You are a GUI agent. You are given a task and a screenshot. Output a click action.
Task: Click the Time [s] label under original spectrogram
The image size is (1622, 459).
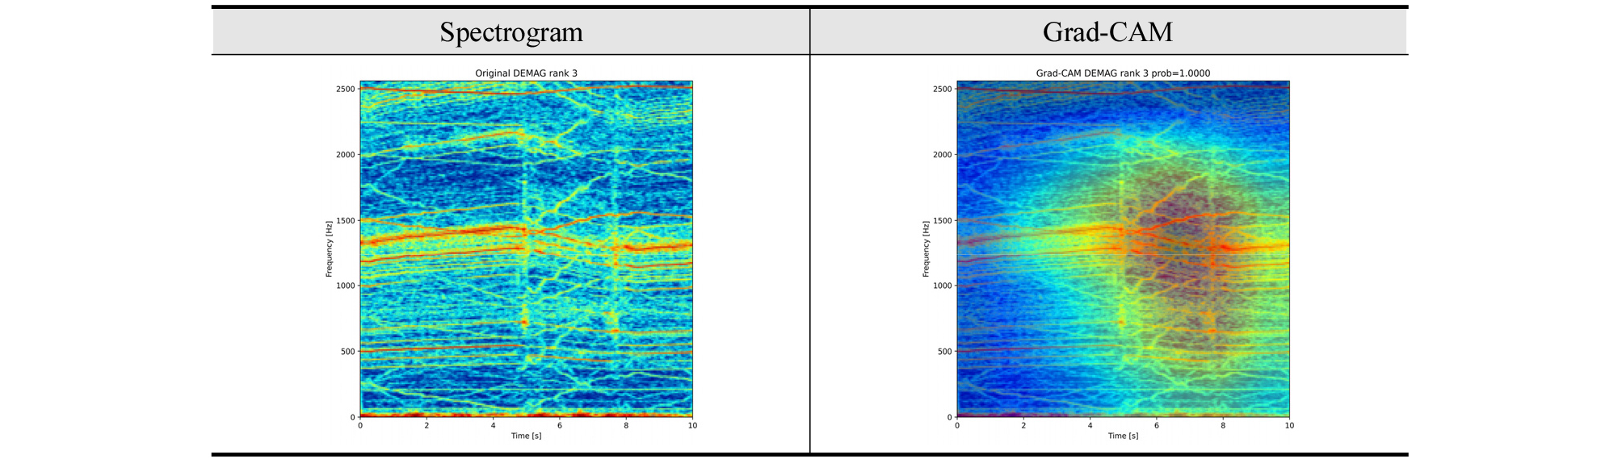click(x=526, y=436)
